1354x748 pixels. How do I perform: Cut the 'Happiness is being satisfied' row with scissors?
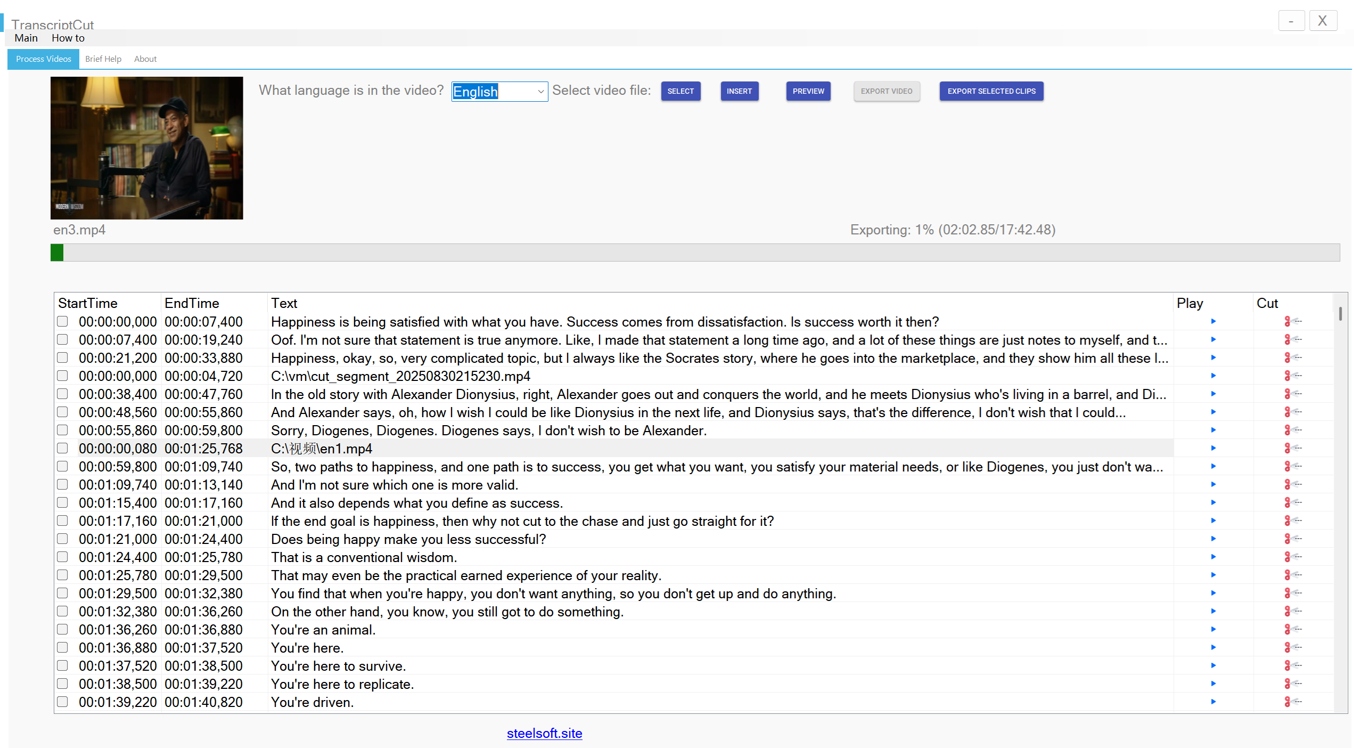click(1293, 321)
